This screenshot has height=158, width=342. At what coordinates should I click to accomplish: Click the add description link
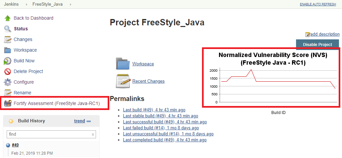coord(325,34)
